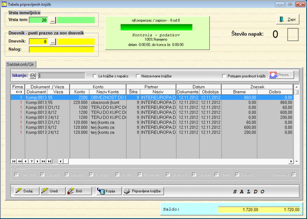Click the green description field beside Vrsta tem

tap(76, 20)
